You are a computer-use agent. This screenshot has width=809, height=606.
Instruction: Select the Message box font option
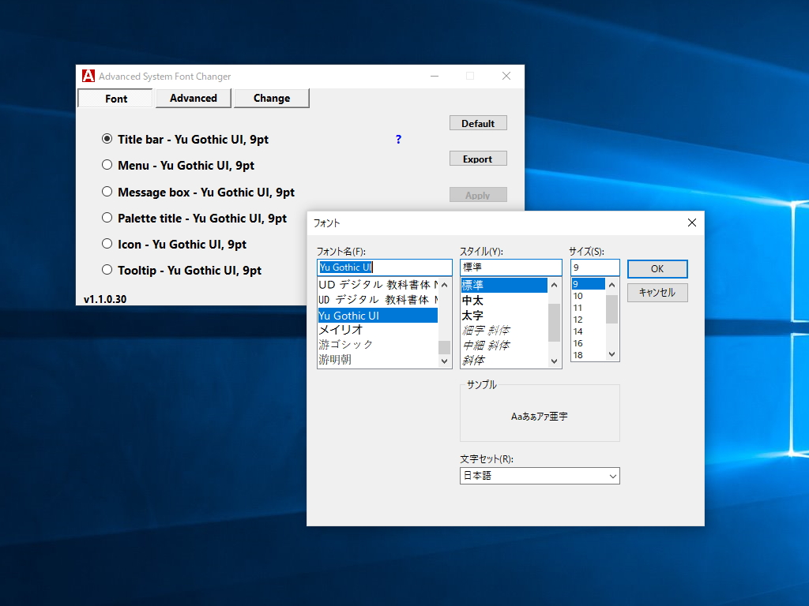pyautogui.click(x=107, y=192)
